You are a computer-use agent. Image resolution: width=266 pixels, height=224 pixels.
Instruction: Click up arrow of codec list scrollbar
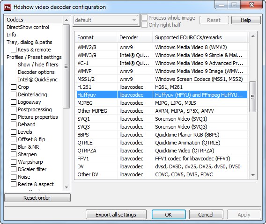pyautogui.click(x=253, y=36)
